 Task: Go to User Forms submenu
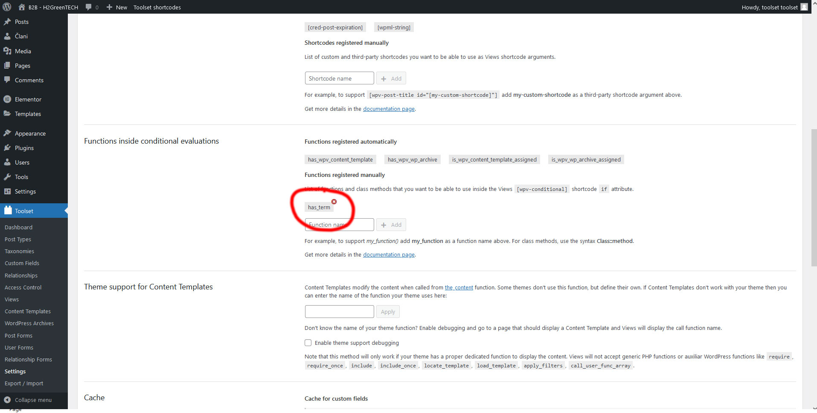coord(19,347)
